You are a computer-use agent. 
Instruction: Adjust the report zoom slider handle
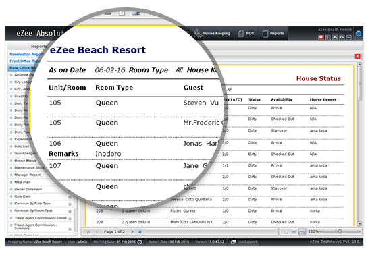[x=340, y=231]
